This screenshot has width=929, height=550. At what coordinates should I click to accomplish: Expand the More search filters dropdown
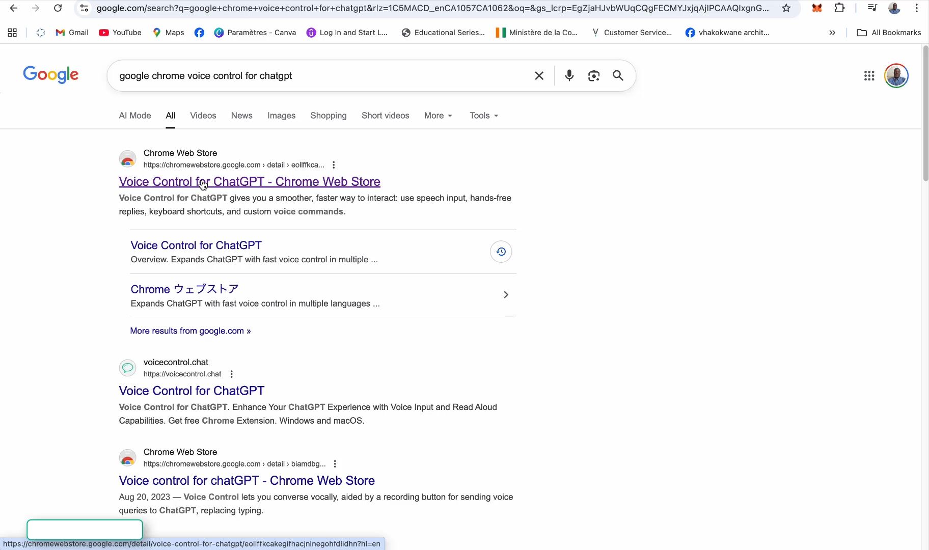tap(438, 116)
